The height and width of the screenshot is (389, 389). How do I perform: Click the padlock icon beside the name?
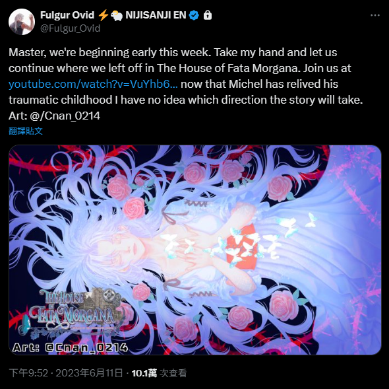(208, 15)
